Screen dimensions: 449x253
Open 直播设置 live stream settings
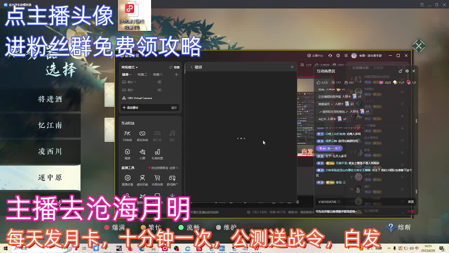click(x=127, y=179)
